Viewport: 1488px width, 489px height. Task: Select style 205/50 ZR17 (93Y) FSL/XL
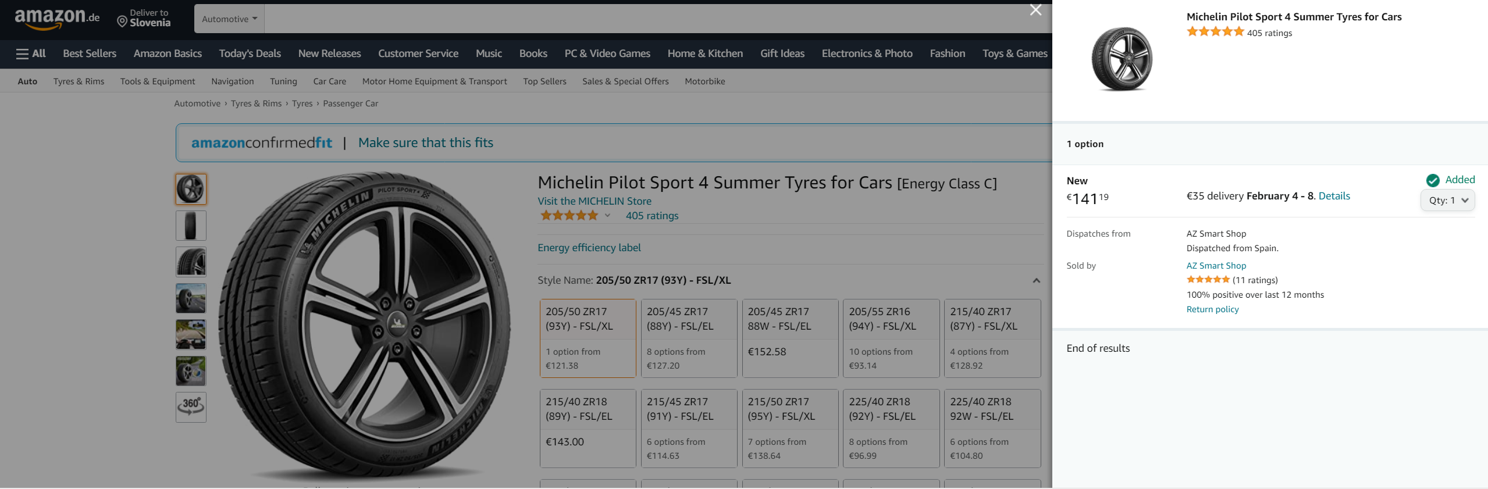(588, 338)
